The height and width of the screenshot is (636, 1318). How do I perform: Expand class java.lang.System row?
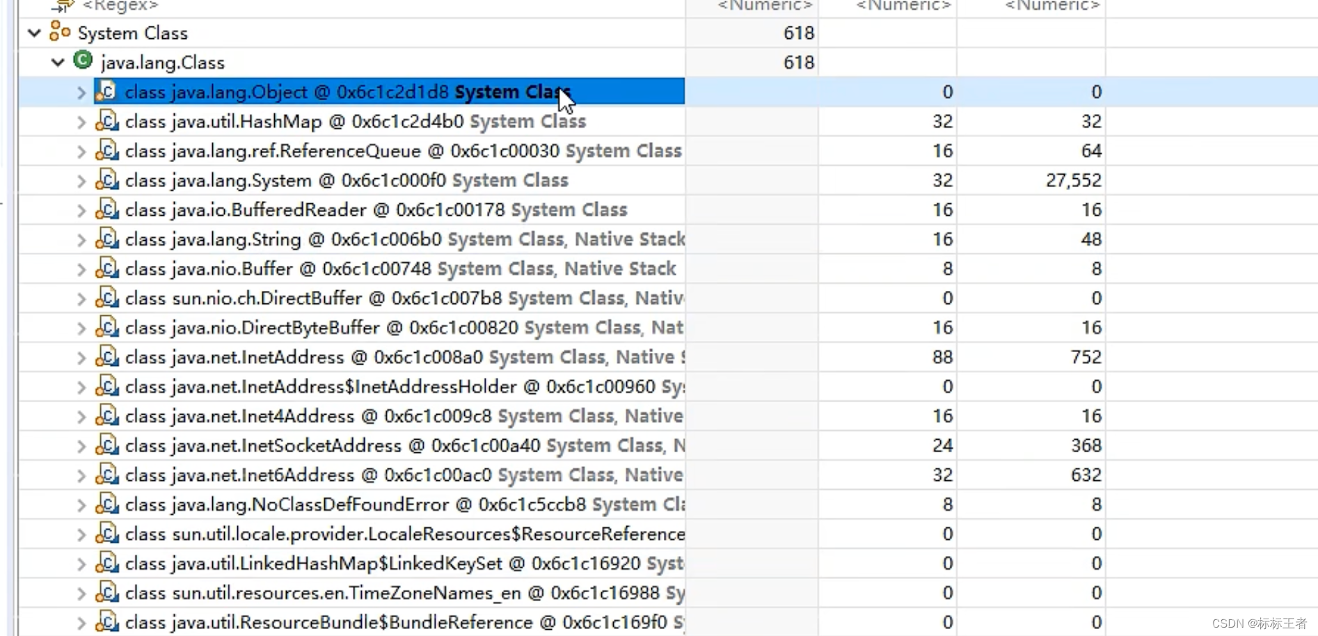pyautogui.click(x=81, y=181)
